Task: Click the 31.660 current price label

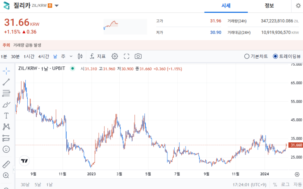Action: [295, 145]
